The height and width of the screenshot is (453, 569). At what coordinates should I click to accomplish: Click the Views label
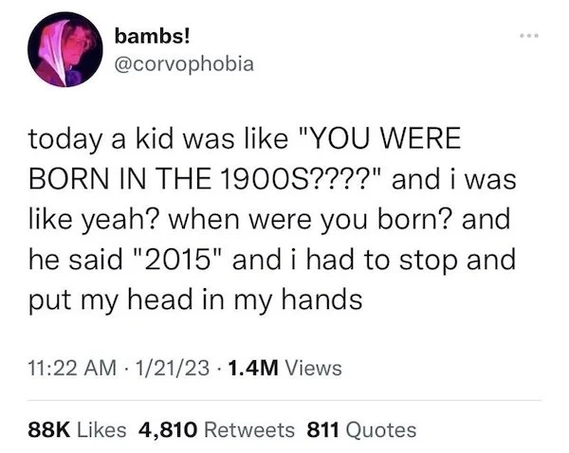pos(314,368)
